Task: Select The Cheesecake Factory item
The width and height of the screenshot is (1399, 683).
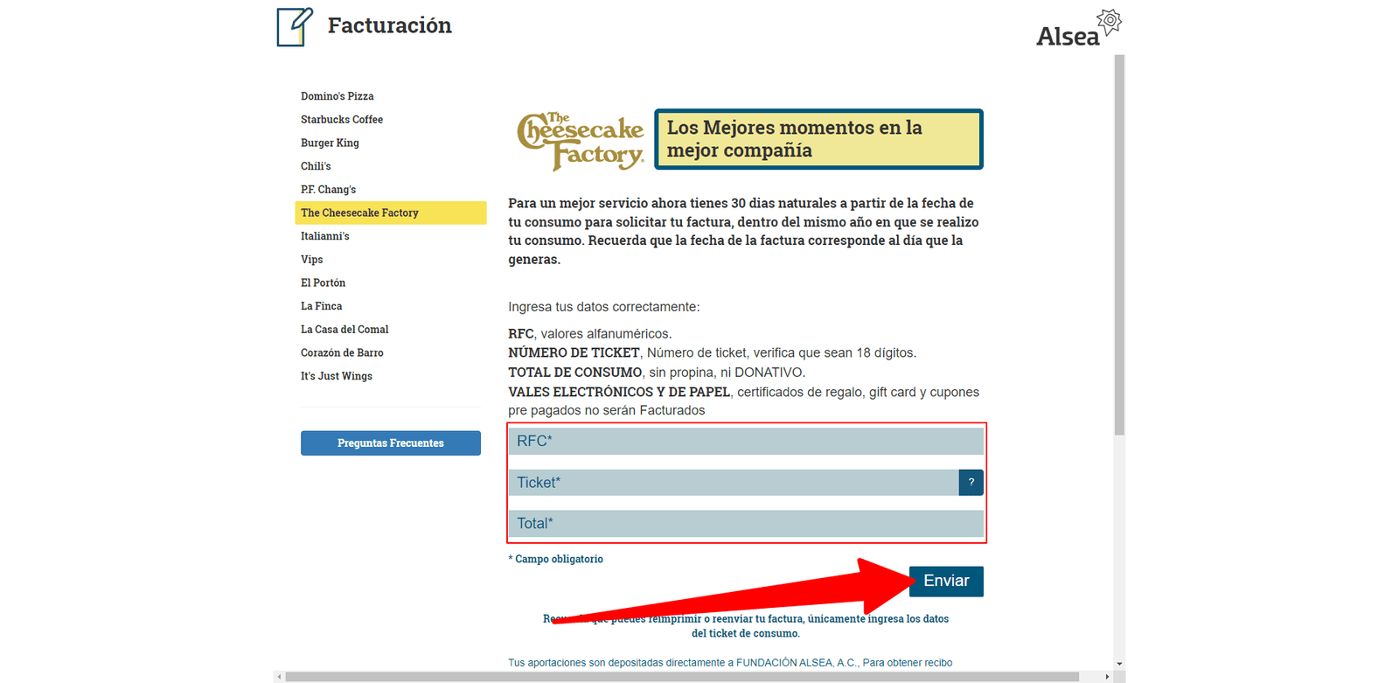Action: tap(391, 213)
